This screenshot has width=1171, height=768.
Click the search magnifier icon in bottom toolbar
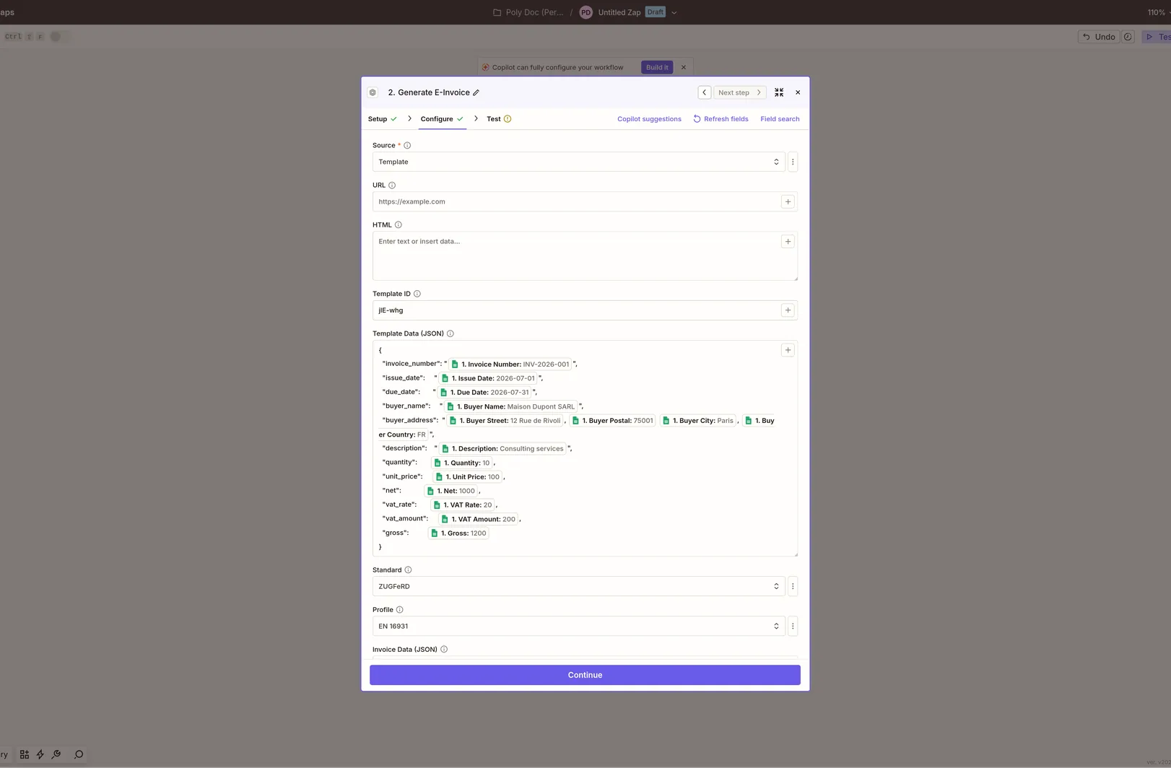pyautogui.click(x=79, y=754)
